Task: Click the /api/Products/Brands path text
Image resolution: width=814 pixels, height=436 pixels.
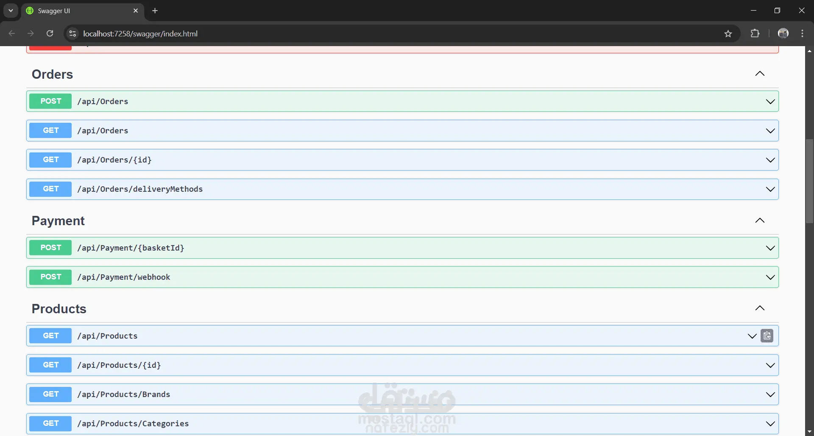Action: [x=124, y=395]
